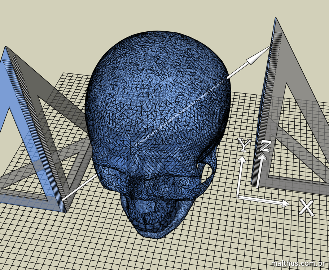Click the Y axis label

(244, 145)
